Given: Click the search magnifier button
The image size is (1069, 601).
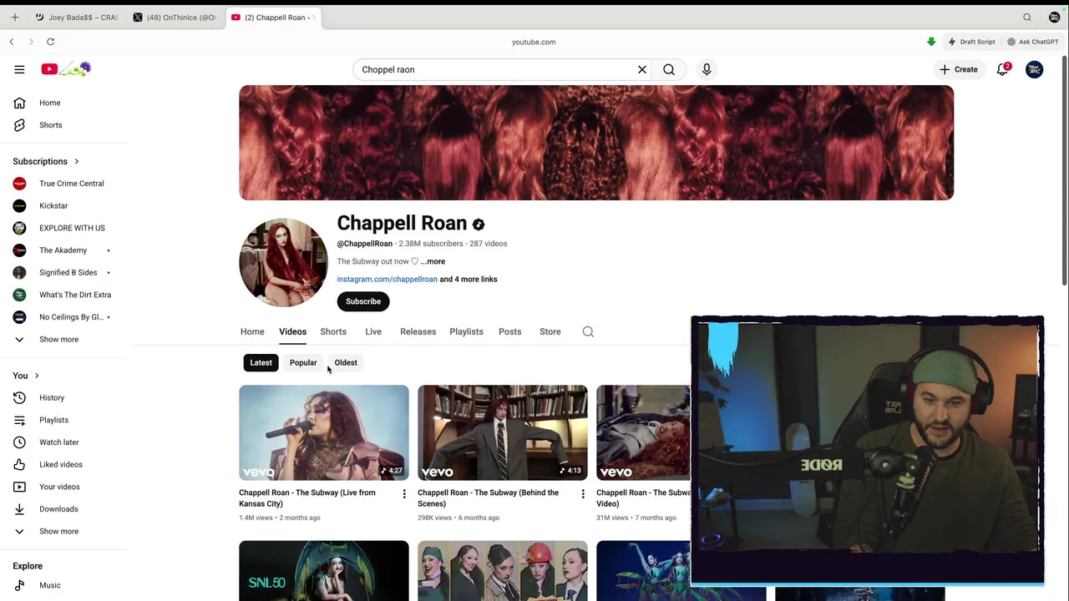Looking at the screenshot, I should point(669,69).
